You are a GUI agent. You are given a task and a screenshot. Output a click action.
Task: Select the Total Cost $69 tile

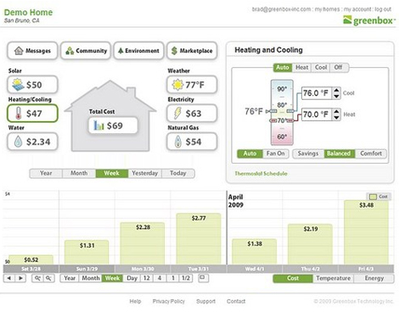pos(113,125)
